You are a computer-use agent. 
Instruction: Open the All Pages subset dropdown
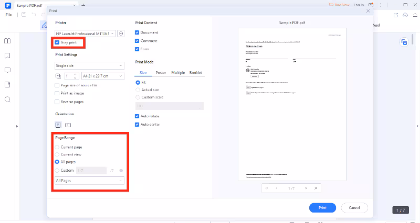pyautogui.click(x=90, y=181)
